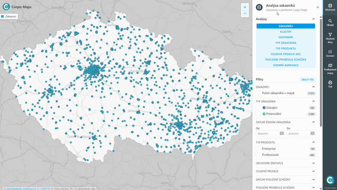
Task: Click the green Potenciální marker swatch
Action: [264, 114]
